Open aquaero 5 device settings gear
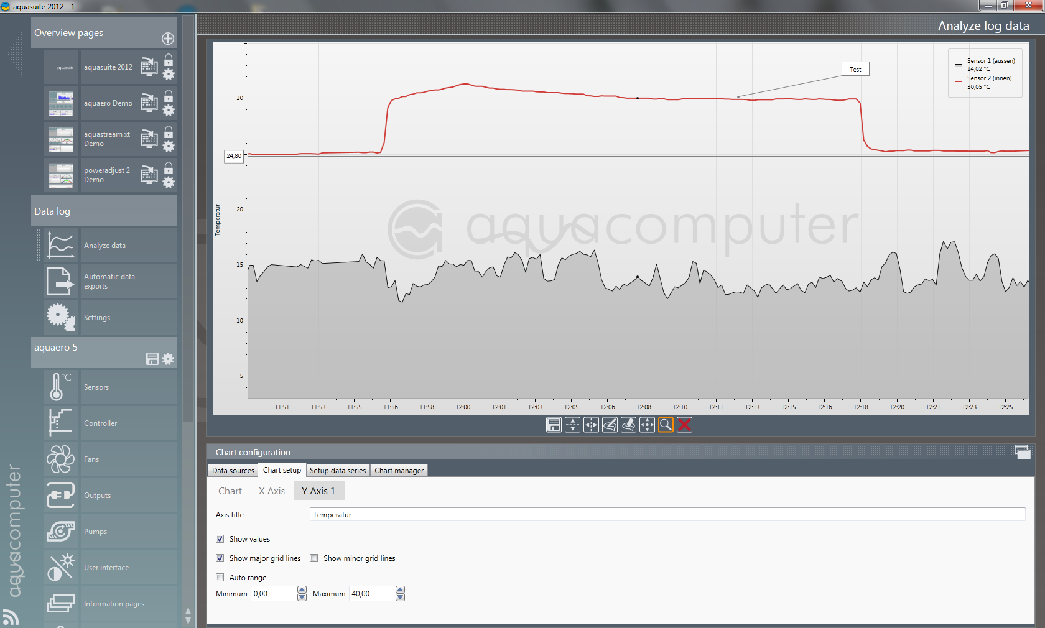Image resolution: width=1045 pixels, height=628 pixels. [168, 359]
